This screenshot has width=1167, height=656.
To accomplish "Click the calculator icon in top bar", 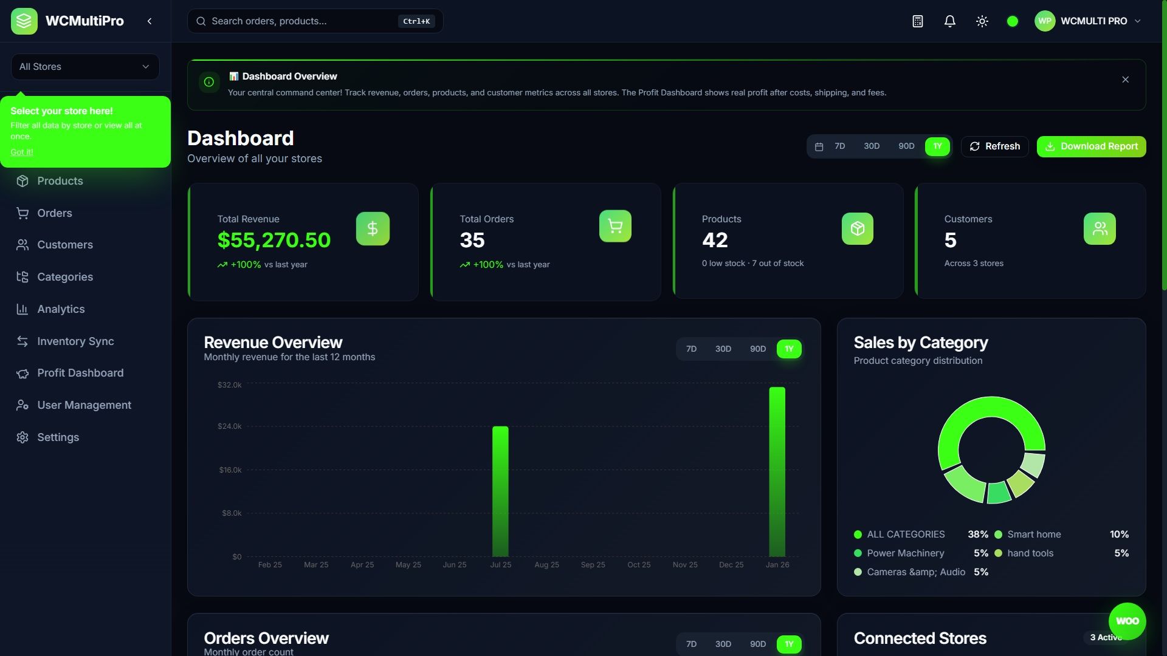I will pos(918,21).
